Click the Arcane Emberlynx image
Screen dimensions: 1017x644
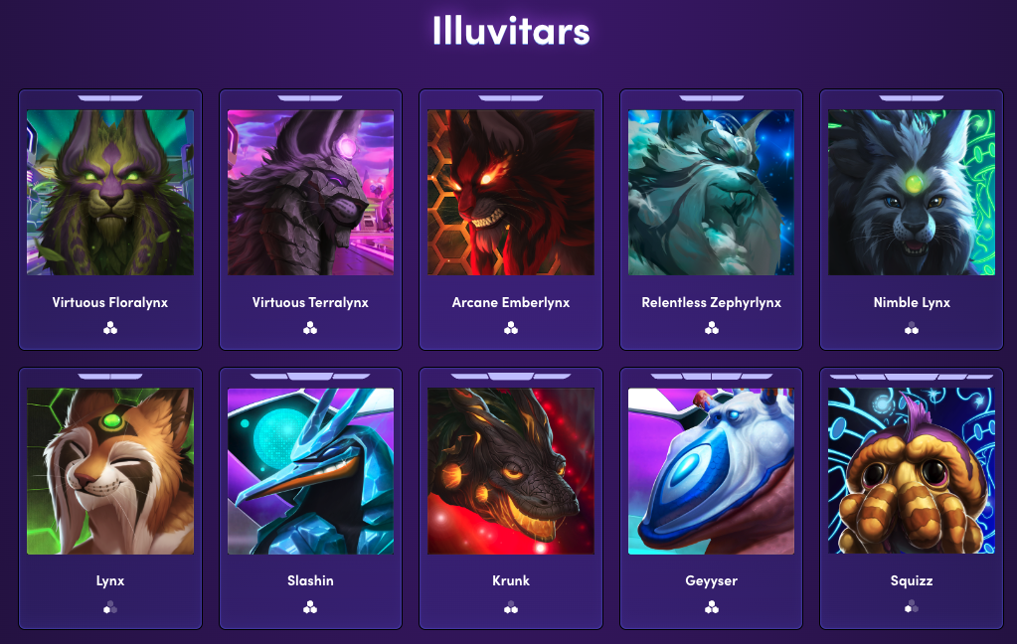pyautogui.click(x=511, y=192)
